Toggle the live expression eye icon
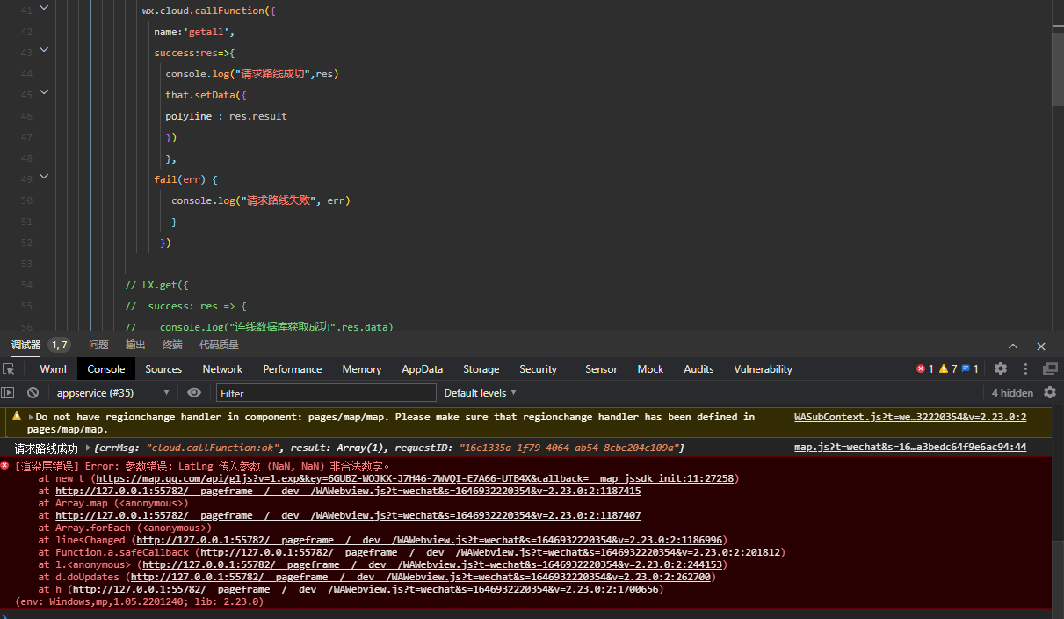The image size is (1064, 619). tap(194, 392)
